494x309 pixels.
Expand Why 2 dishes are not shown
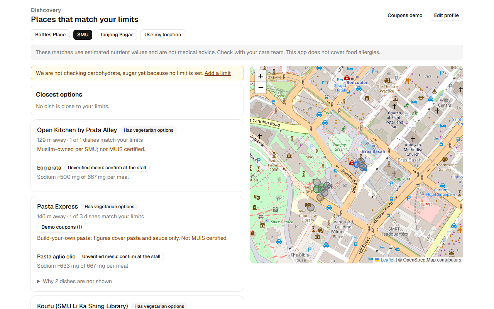point(74,281)
